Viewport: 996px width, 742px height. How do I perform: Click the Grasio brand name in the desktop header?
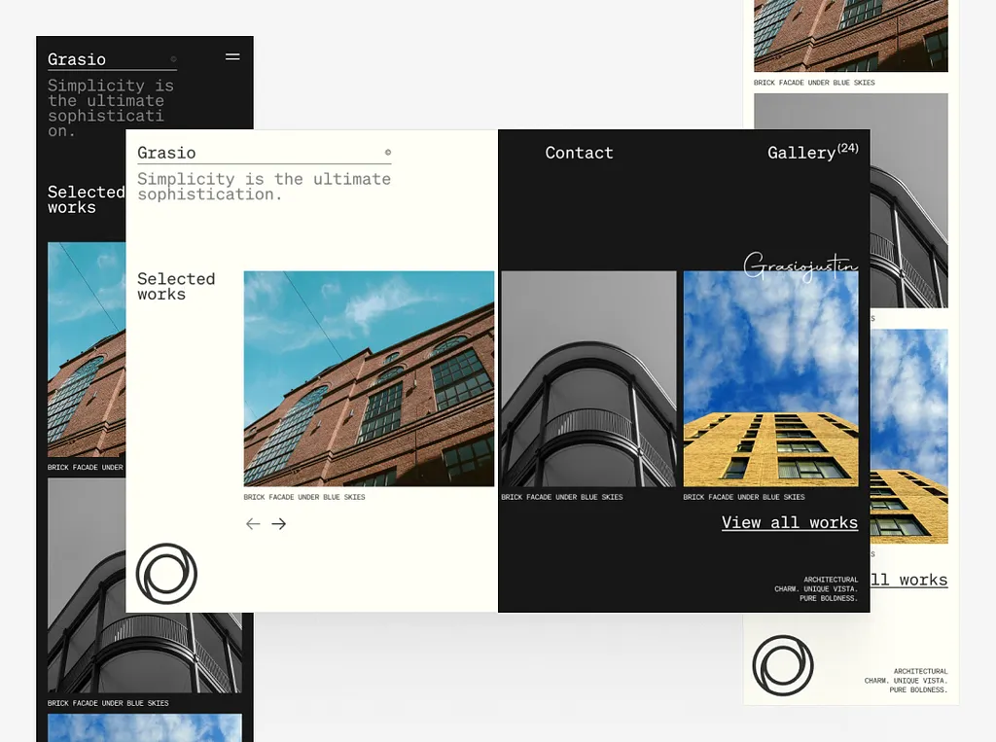[x=166, y=153]
